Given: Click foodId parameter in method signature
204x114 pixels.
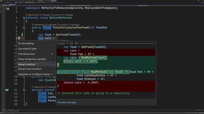Looking at the screenshot, I should pos(101,28).
